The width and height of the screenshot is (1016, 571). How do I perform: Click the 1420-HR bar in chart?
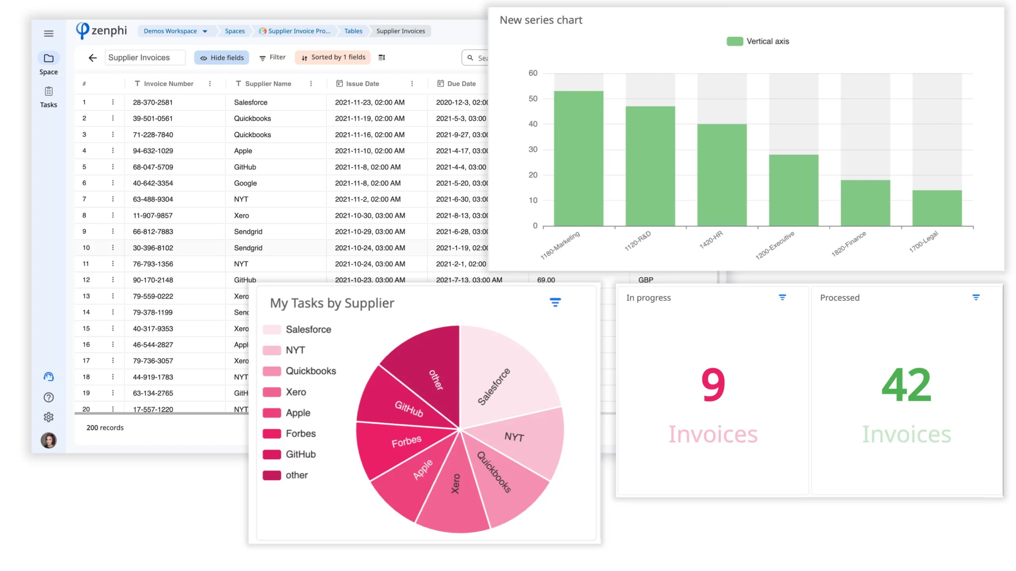coord(722,175)
